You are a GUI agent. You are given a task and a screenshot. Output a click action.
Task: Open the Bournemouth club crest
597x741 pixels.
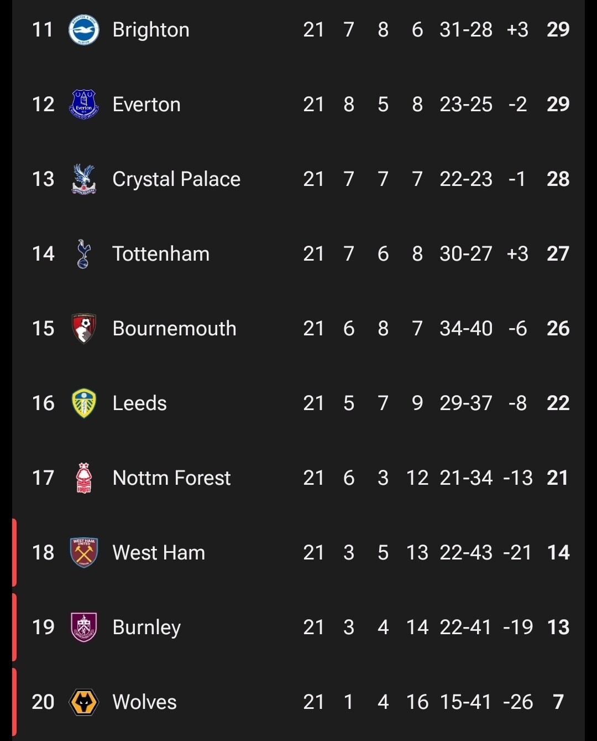click(x=83, y=328)
